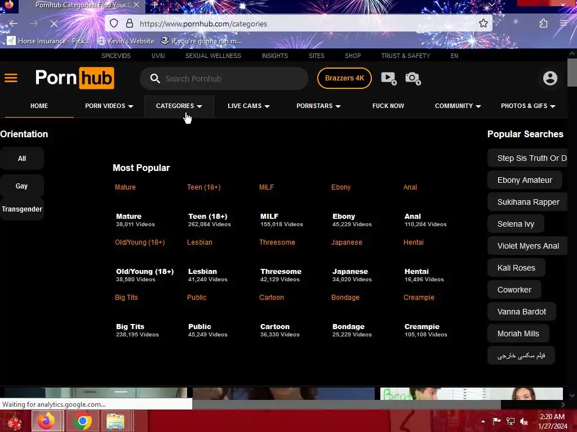The width and height of the screenshot is (577, 432).
Task: Expand the LIVE CAMS dropdown menu
Action: click(x=248, y=106)
